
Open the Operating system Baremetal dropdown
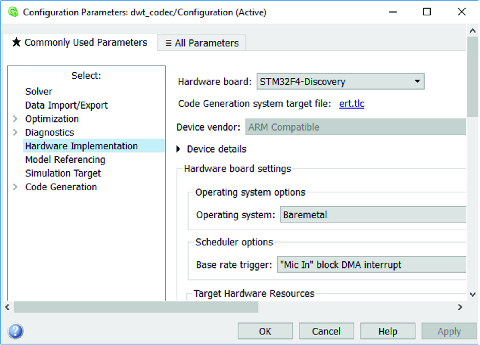[373, 215]
